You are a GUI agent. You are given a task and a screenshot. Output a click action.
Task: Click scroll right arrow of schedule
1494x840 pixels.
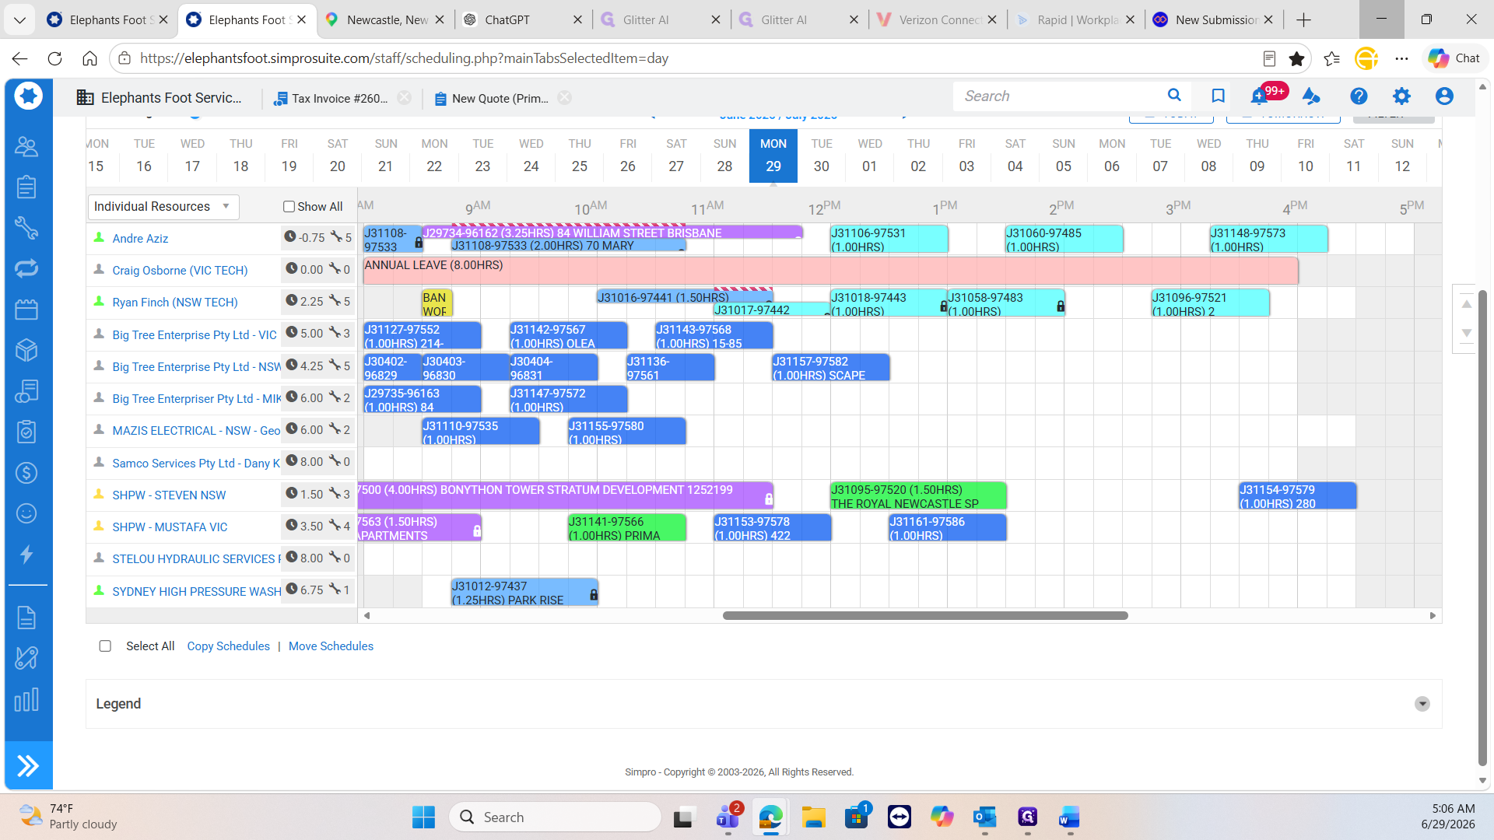(x=1433, y=615)
